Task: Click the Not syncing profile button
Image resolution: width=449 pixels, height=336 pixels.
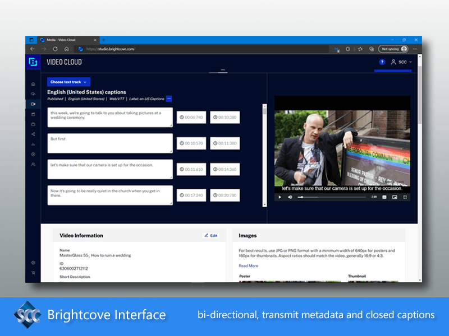Action: pos(393,49)
